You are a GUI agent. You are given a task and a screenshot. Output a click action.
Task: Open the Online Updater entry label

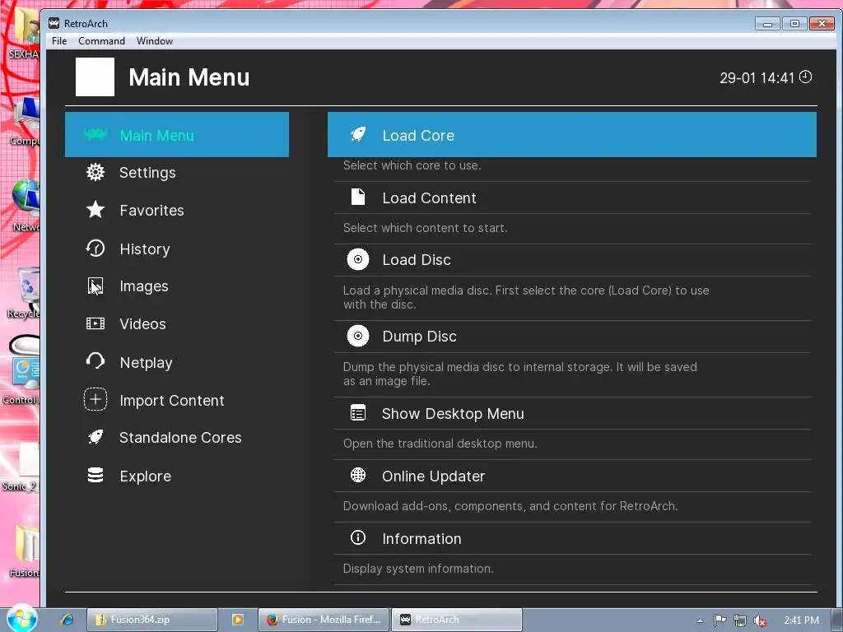(433, 476)
